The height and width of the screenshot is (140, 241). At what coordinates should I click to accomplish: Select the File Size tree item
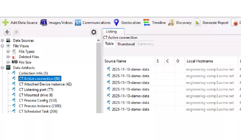[25, 62]
